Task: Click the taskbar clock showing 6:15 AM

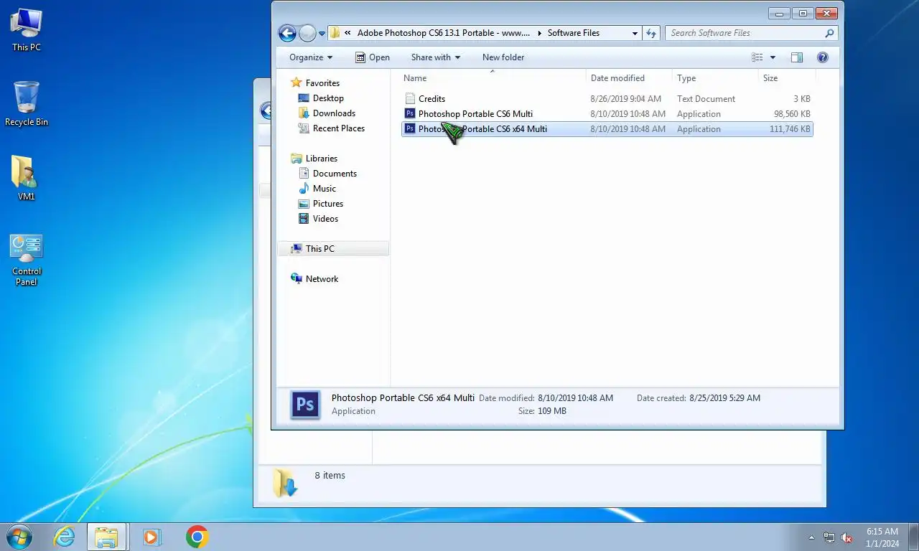Action: (x=882, y=537)
